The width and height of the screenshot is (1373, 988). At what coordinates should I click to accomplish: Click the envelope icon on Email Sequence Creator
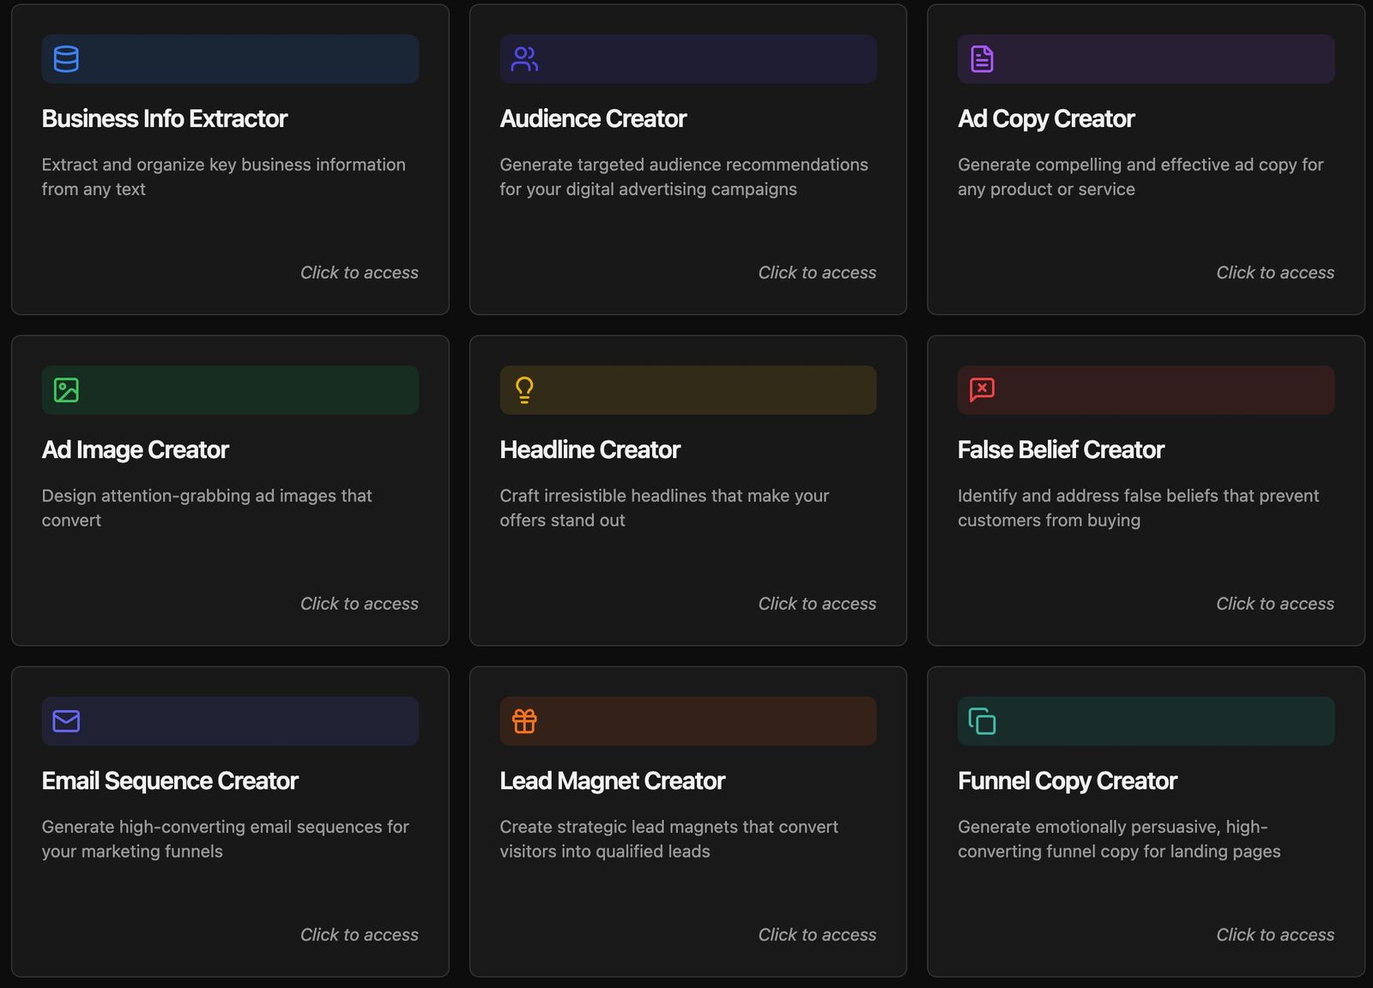tap(65, 720)
